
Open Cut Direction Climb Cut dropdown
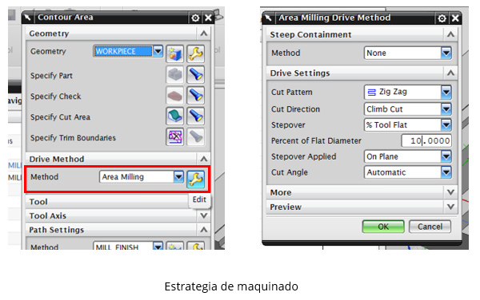click(446, 109)
